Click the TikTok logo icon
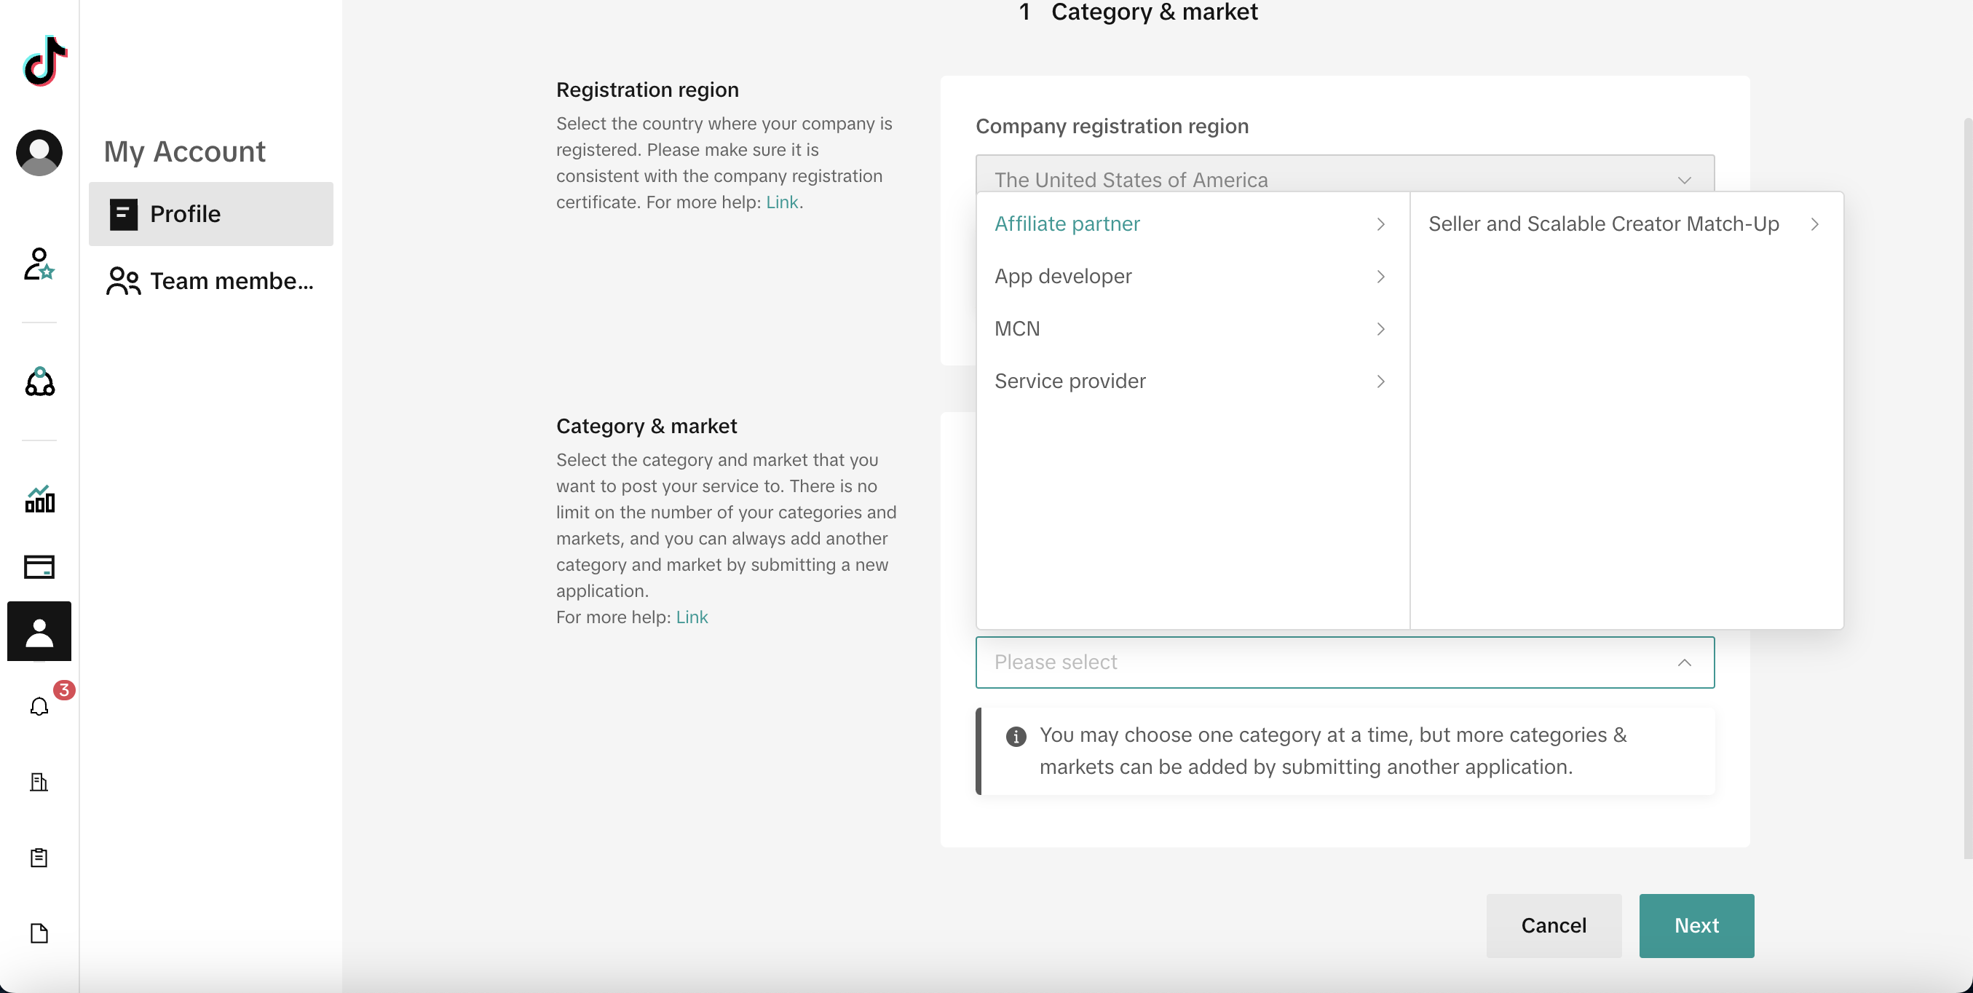This screenshot has height=993, width=1973. (44, 61)
